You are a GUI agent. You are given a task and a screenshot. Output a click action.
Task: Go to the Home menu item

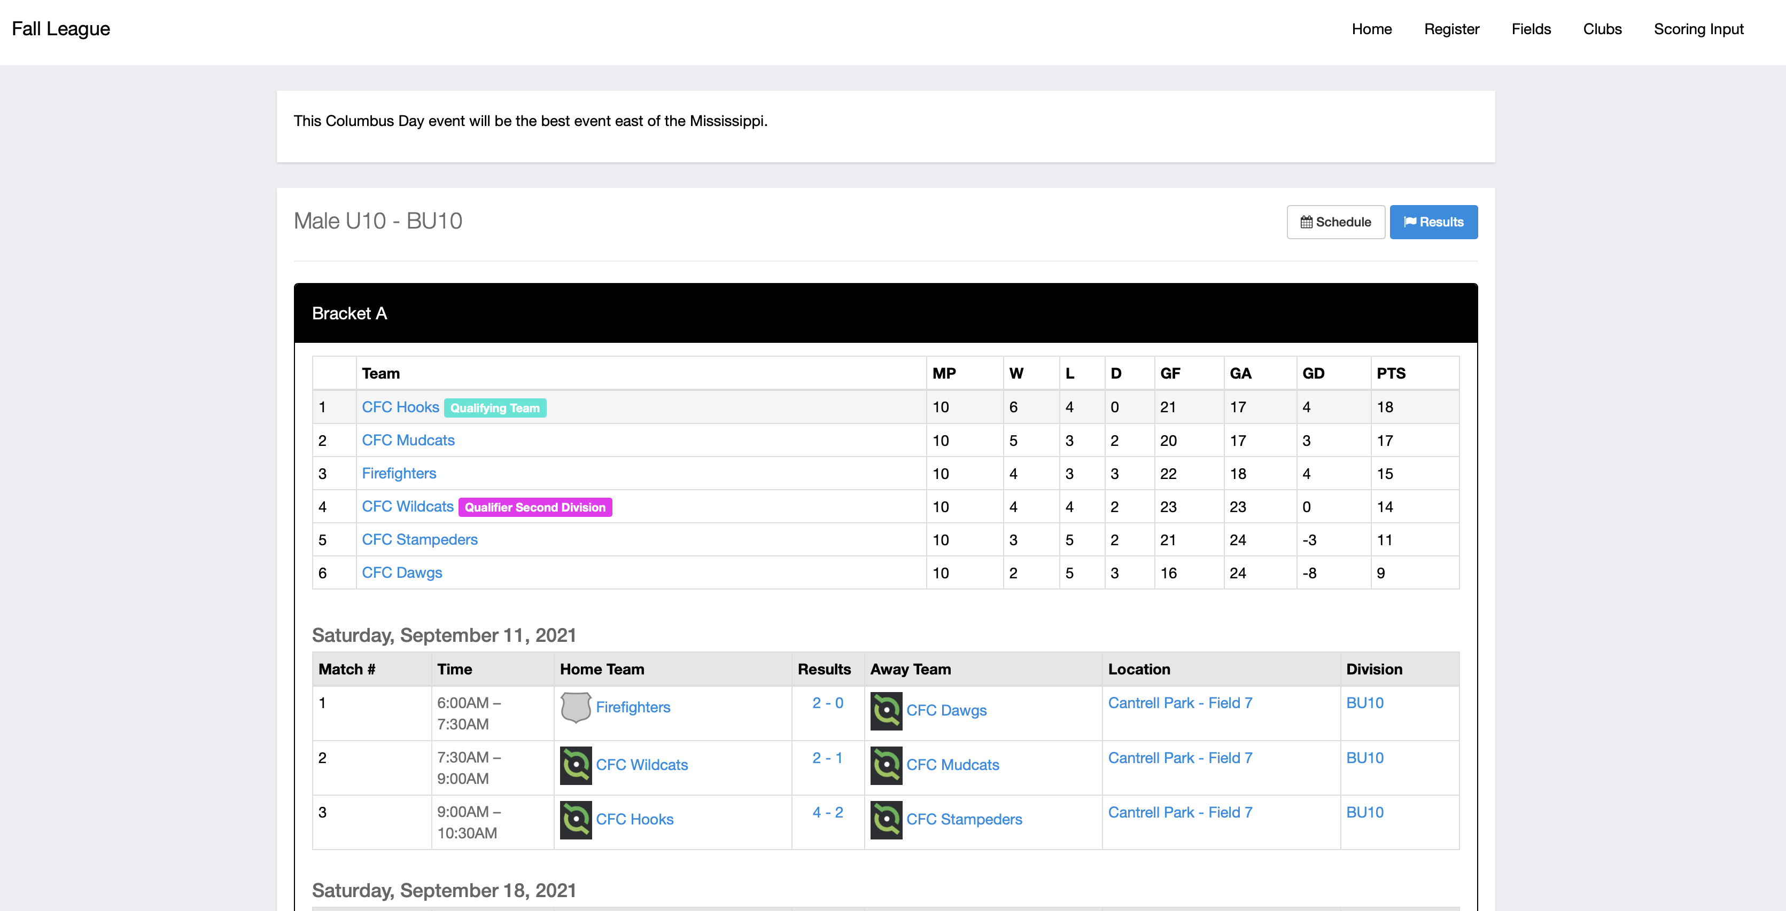point(1371,29)
